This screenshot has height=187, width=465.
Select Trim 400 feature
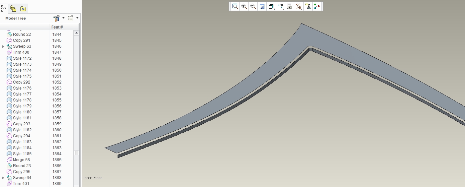(21, 52)
